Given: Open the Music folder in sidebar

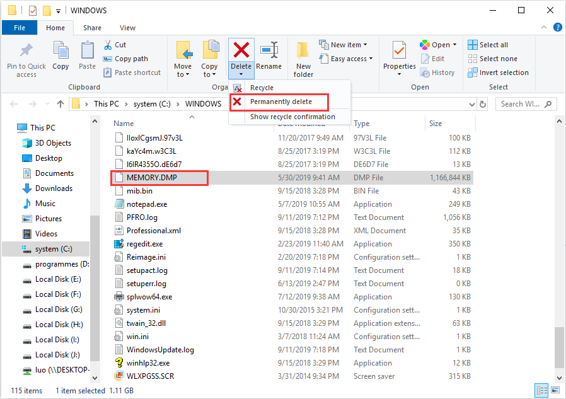Looking at the screenshot, I should click(x=39, y=204).
